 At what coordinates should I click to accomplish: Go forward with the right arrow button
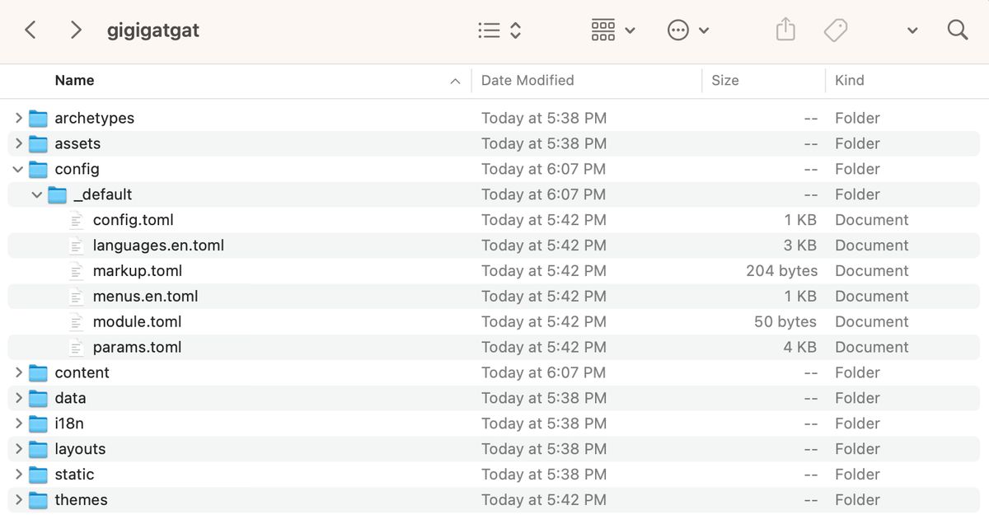76,30
